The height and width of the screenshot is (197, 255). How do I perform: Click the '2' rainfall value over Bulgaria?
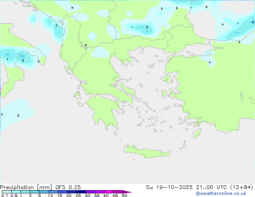click(x=147, y=27)
